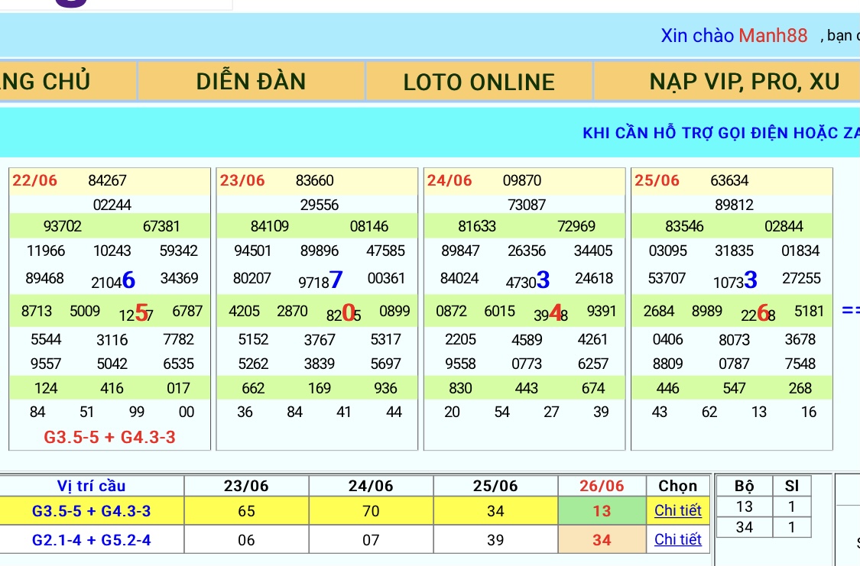Click the red G3.5-5 + G4.3-3 label under the 22/06 panel

pos(110,438)
